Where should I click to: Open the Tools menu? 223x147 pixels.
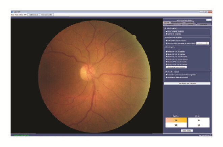[x=17, y=15]
